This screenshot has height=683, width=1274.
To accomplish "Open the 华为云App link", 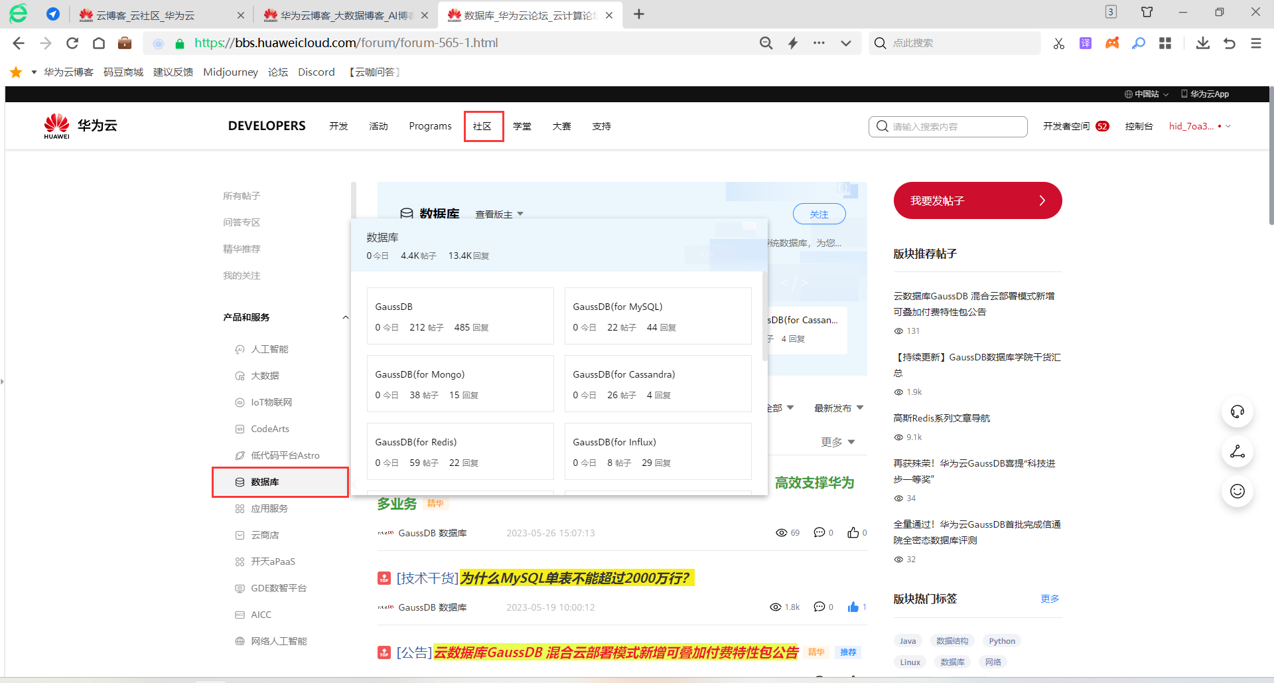I will [x=1205, y=94].
